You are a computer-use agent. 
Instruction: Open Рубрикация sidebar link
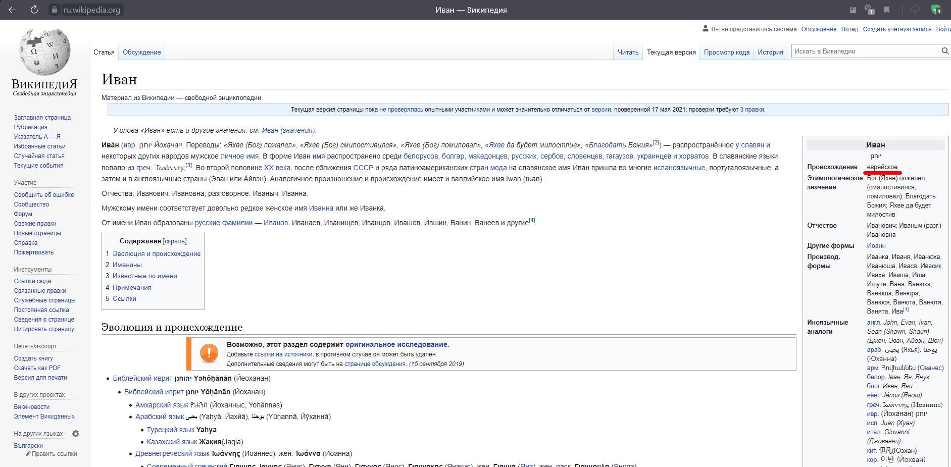31,127
